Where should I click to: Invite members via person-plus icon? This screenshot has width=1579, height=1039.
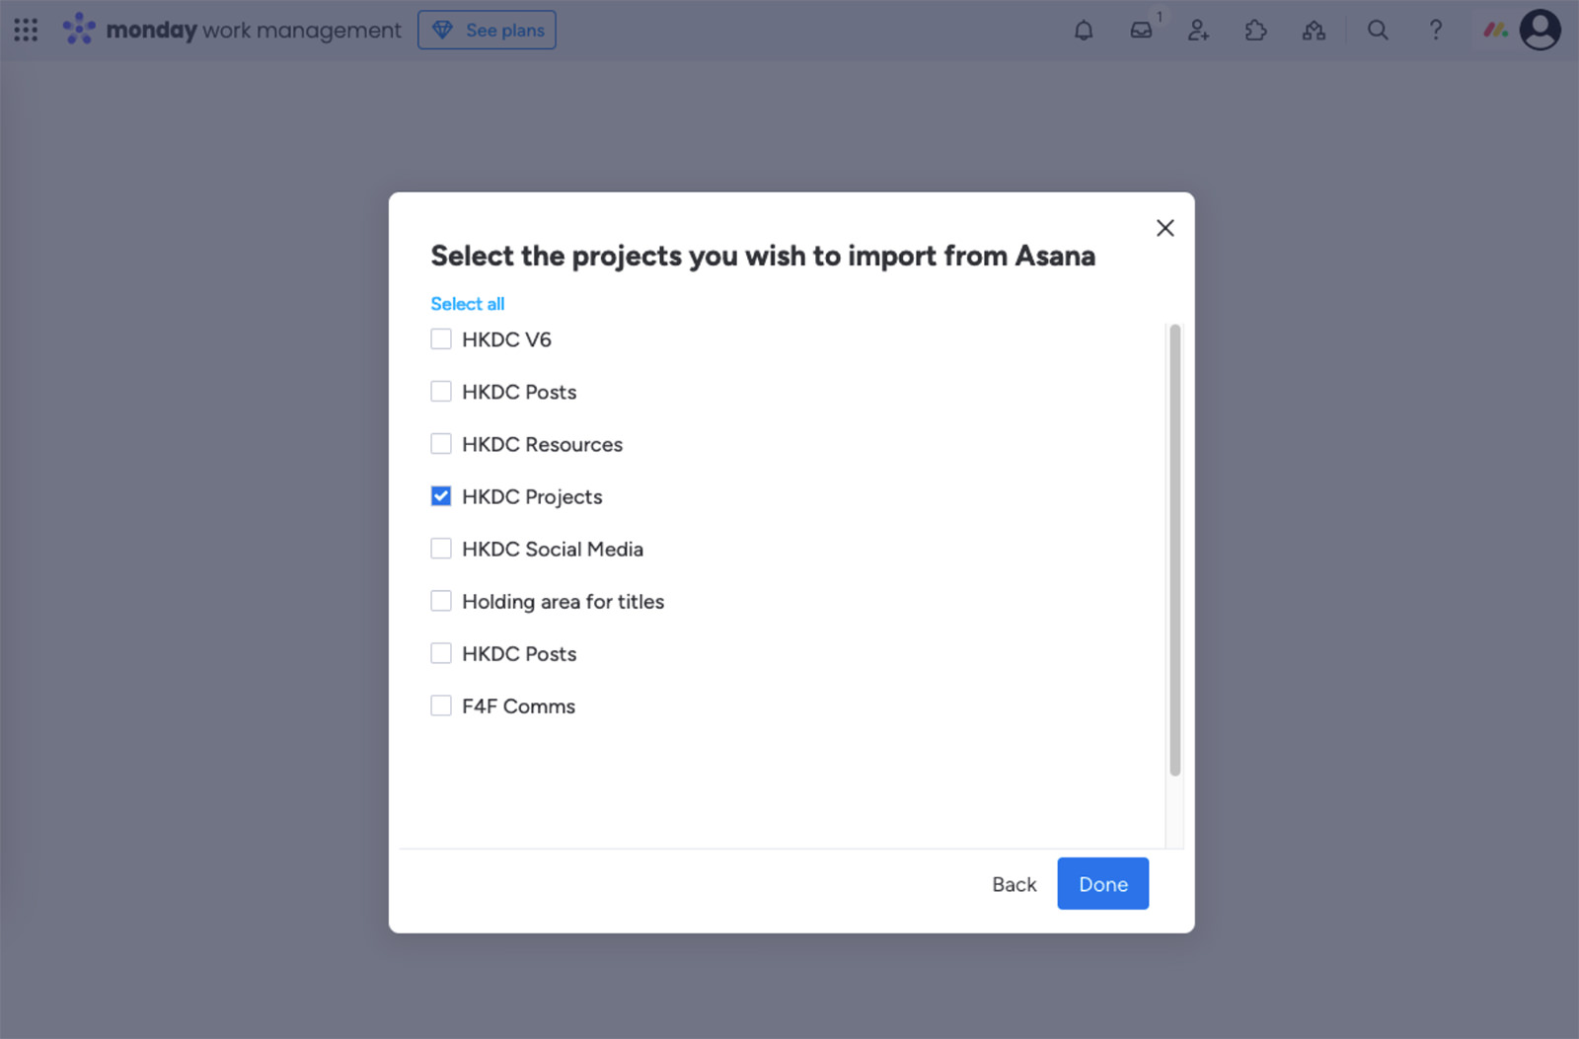click(1198, 30)
